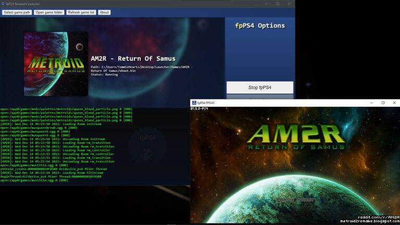Close the fpPS4 FPS:45 game window
The width and height of the screenshot is (400, 225).
click(x=394, y=103)
